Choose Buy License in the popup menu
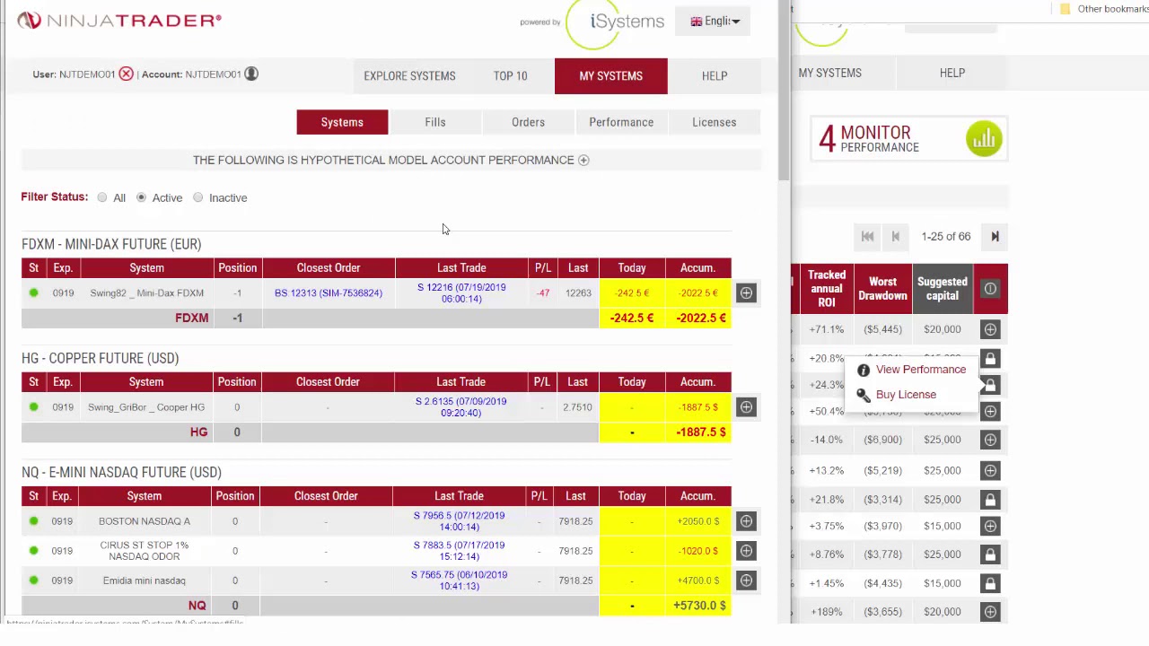Screen dimensions: 1149x646 pyautogui.click(x=906, y=395)
